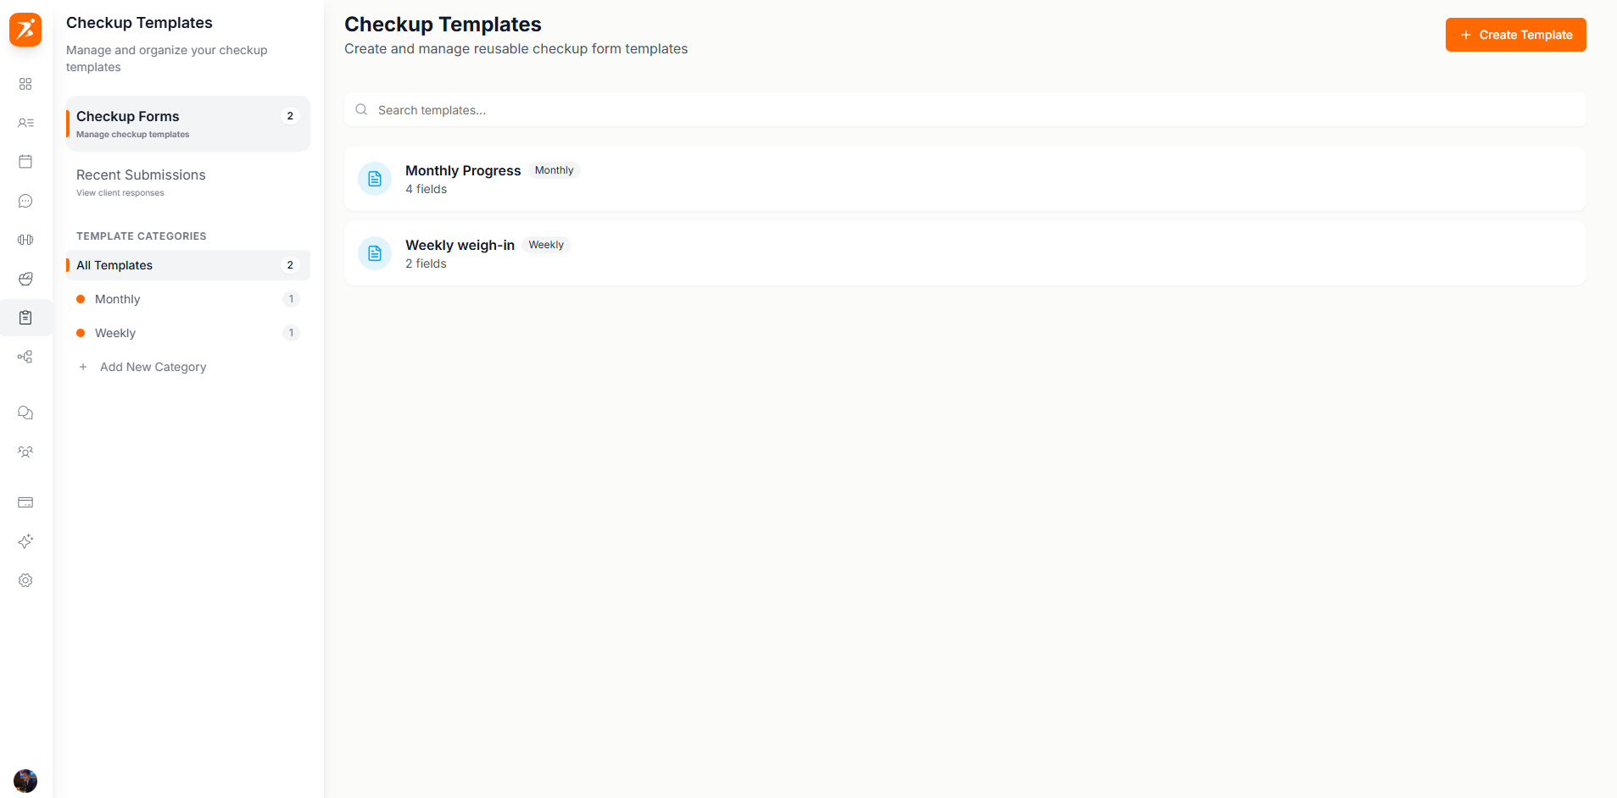Open the Dashboard grid icon
The image size is (1617, 798).
point(25,84)
